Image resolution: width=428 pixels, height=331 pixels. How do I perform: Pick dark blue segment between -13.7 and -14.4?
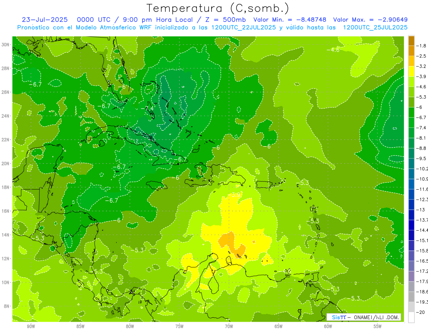(x=411, y=225)
